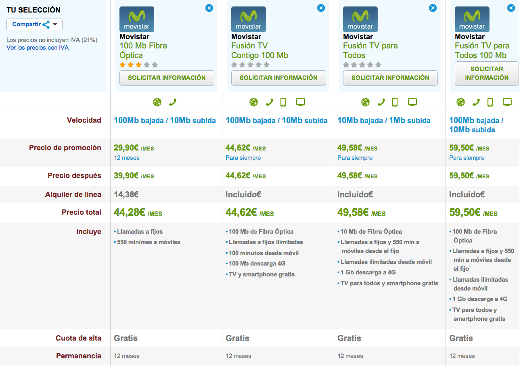
Task: Click 'TV y smartphone gratis' feature
Action: 262,274
